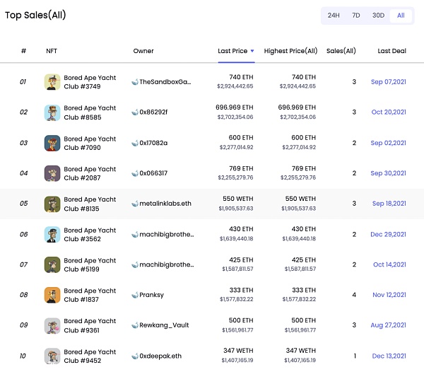
Task: Choose the 30D time filter
Action: (x=378, y=16)
